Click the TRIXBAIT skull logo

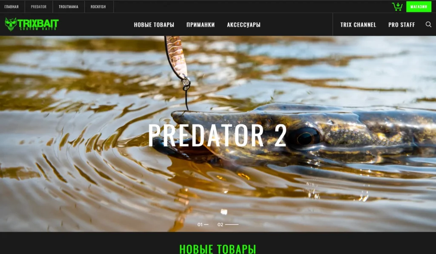tap(32, 24)
